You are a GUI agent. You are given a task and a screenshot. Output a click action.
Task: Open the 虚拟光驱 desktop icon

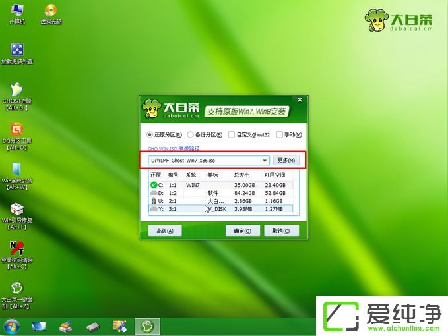(51, 14)
